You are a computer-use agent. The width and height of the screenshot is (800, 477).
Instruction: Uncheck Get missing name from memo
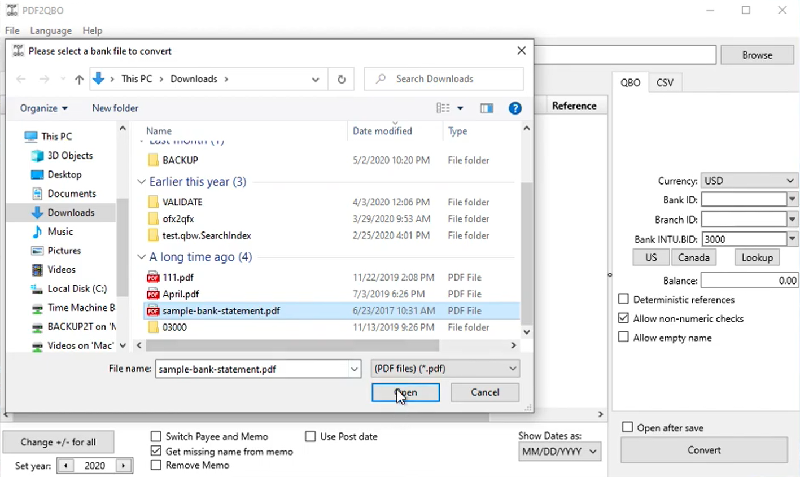[156, 451]
